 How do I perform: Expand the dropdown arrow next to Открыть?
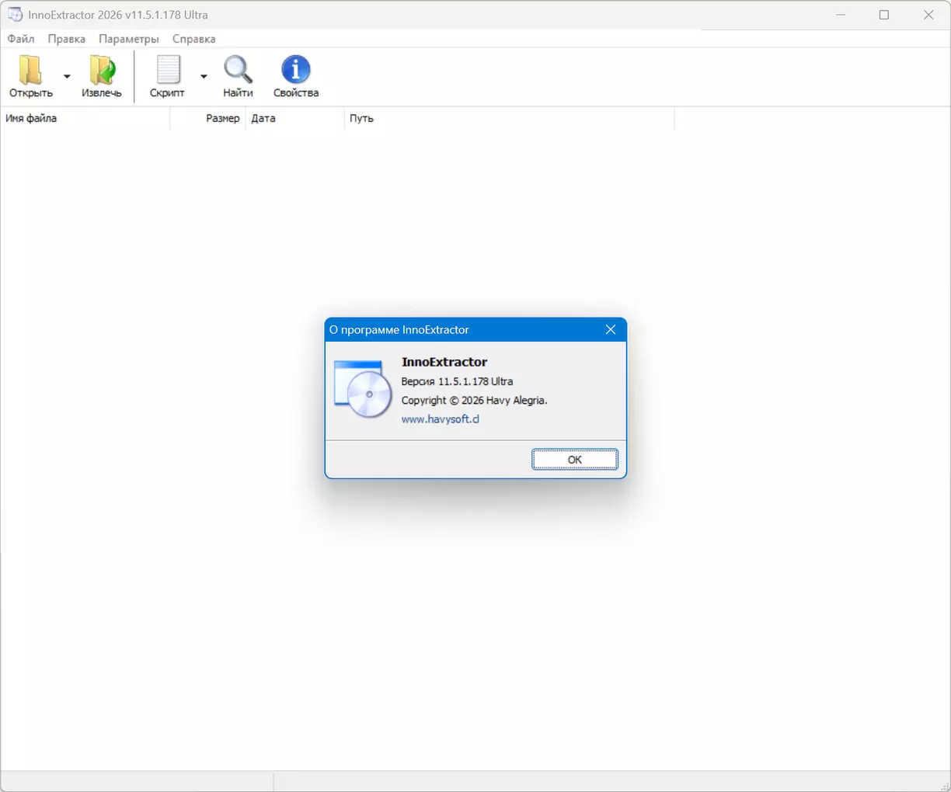point(67,76)
